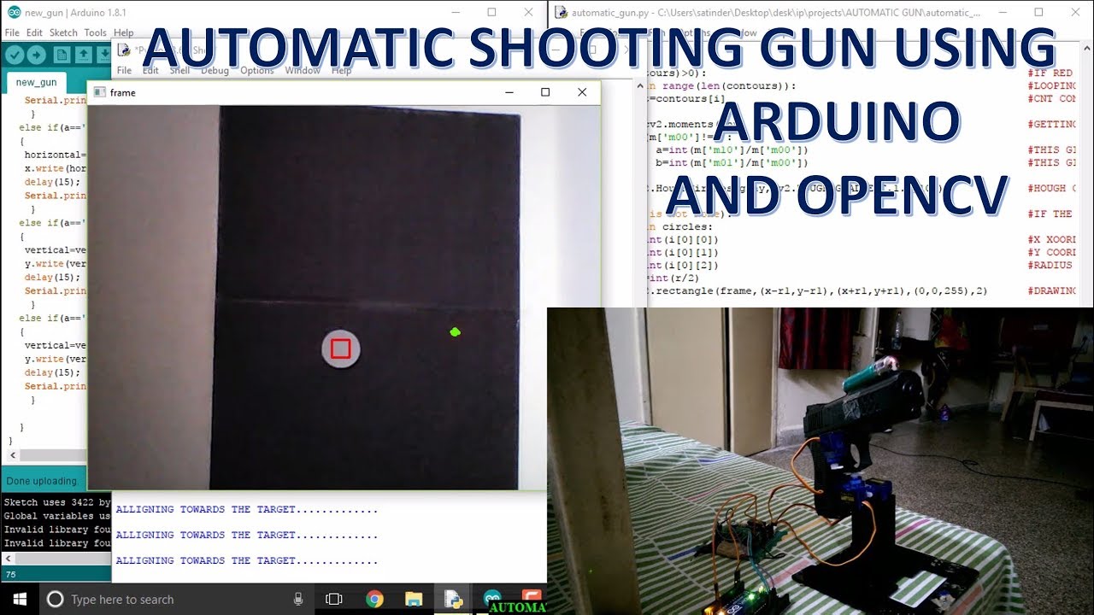Click the Cortana circle icon in taskbar

[x=55, y=599]
